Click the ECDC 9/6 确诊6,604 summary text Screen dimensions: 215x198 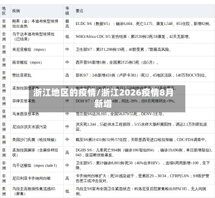(143, 24)
